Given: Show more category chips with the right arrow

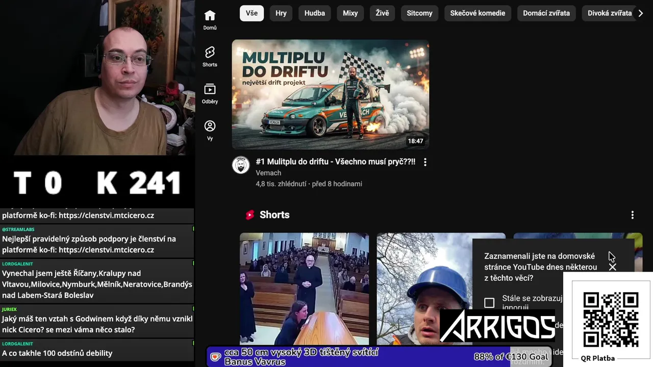Looking at the screenshot, I should pos(641,13).
